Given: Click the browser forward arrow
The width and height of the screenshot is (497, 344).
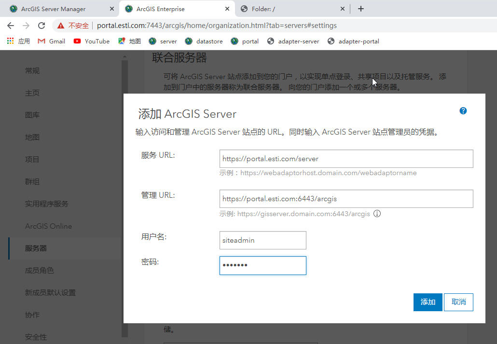Looking at the screenshot, I should (x=26, y=26).
